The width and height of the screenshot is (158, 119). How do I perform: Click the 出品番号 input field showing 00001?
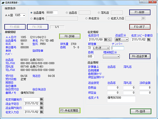click(52, 13)
